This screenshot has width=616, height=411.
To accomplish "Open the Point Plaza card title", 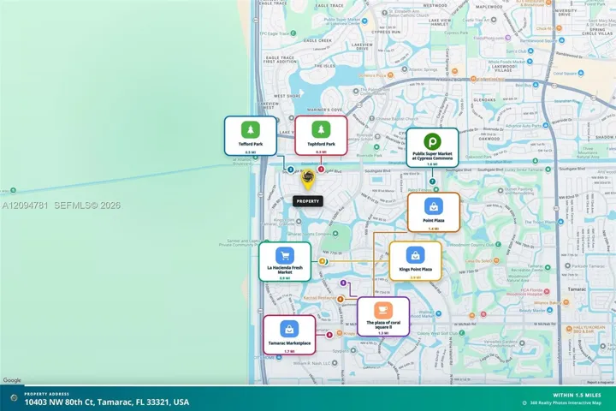I will pos(433,221).
